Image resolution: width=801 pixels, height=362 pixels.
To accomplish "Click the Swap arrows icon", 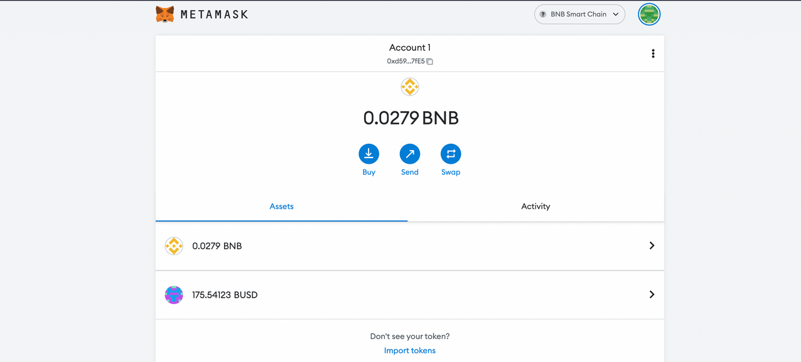I will [x=451, y=154].
